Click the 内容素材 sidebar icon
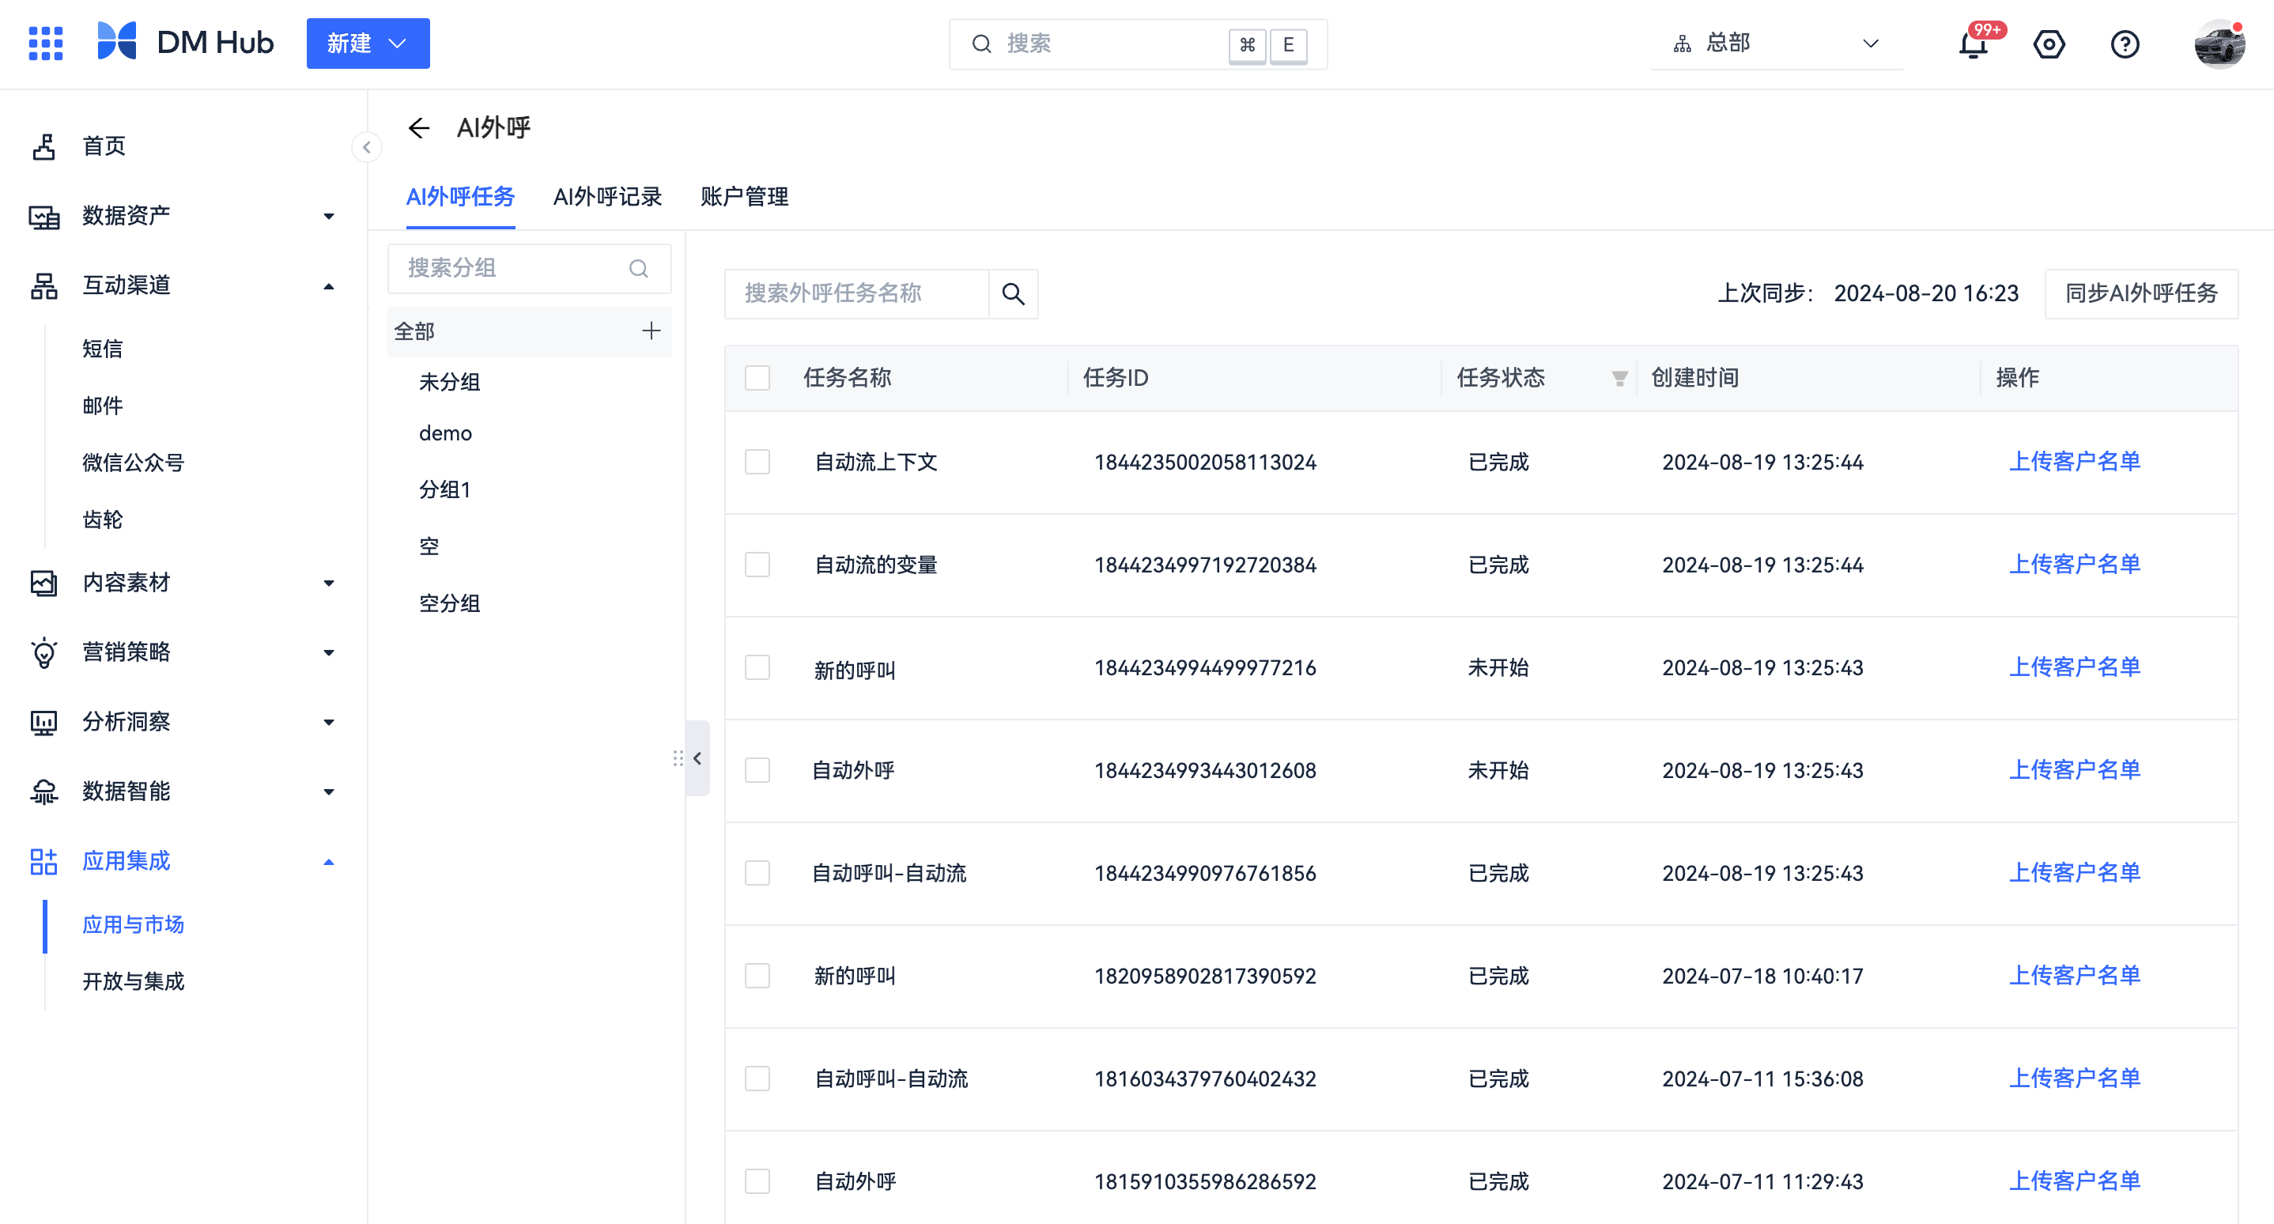This screenshot has height=1224, width=2274. coord(44,584)
